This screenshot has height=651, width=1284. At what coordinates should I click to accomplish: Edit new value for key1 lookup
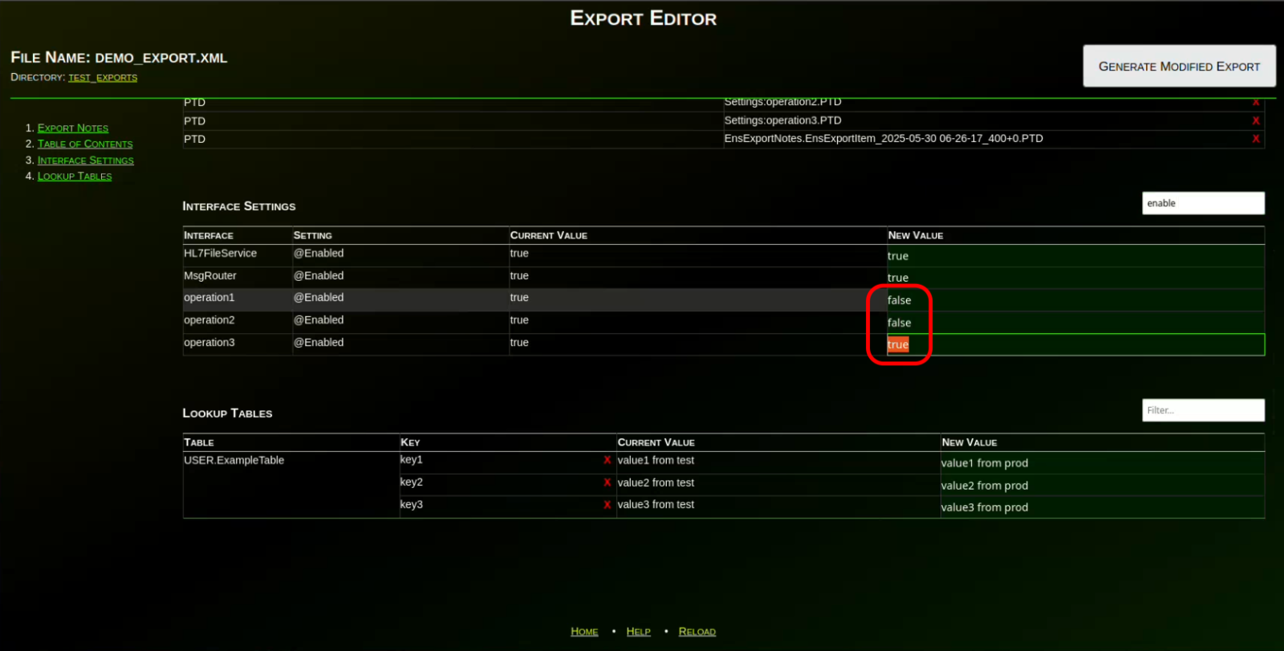pos(1101,463)
